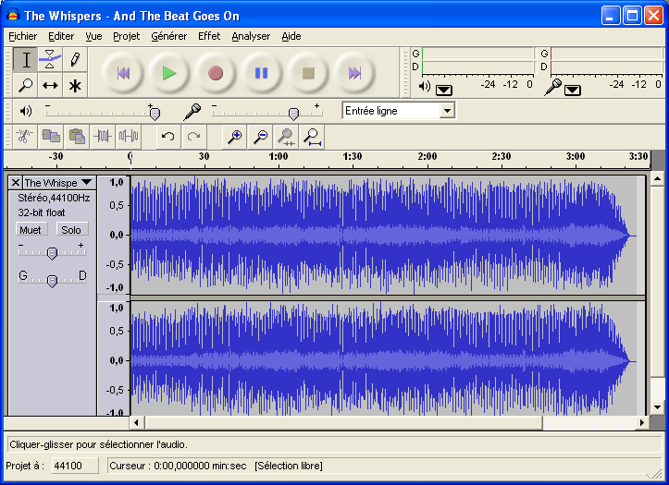Click the Fit selection in window icon
This screenshot has height=485, width=669.
coord(286,137)
